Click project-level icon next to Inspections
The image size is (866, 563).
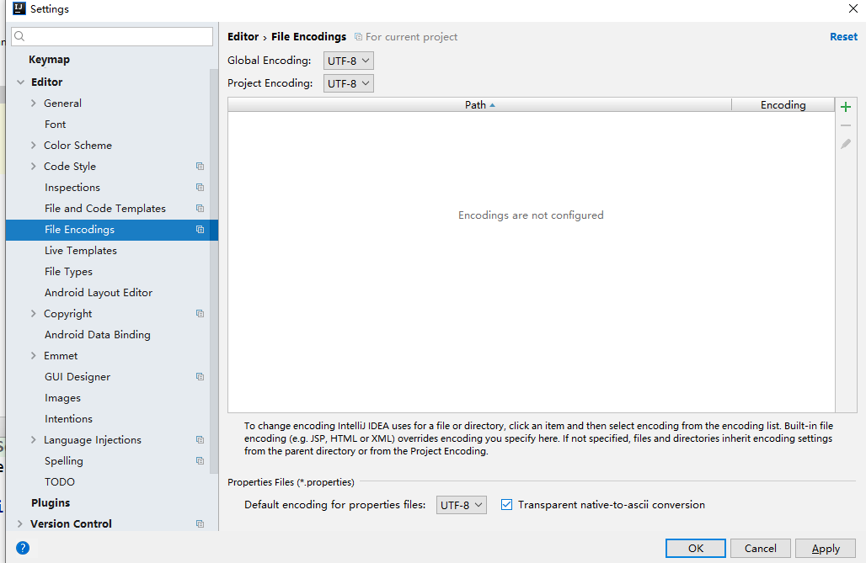200,187
